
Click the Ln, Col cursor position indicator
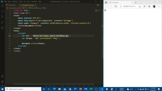click(x=61, y=86)
